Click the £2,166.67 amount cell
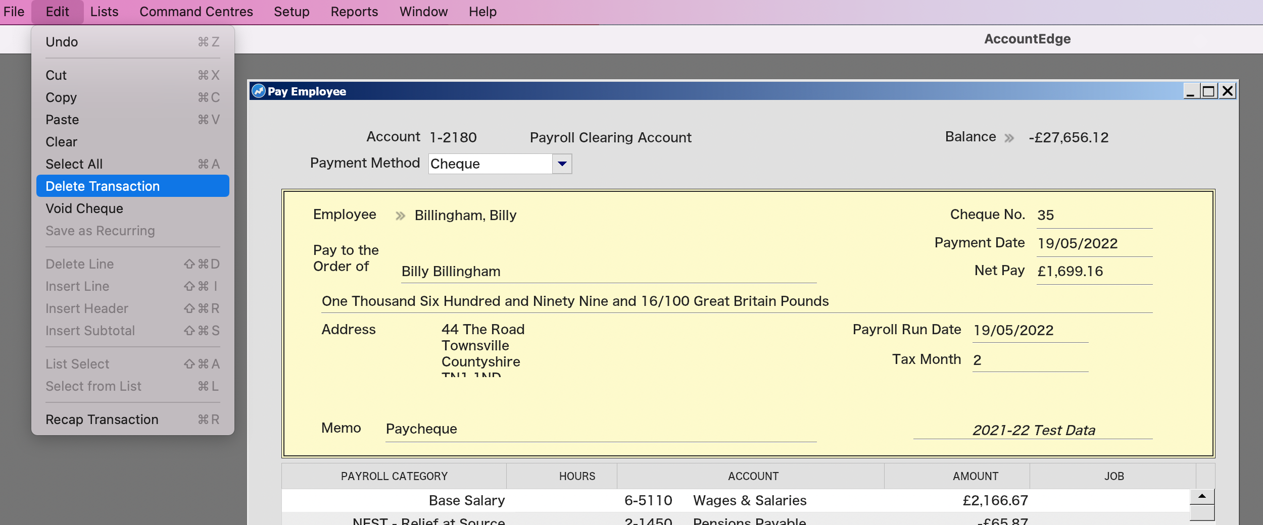This screenshot has height=525, width=1263. (x=995, y=501)
